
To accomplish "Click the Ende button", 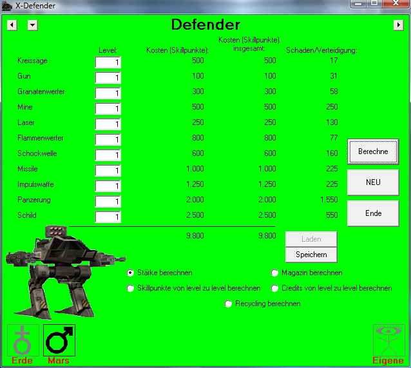I will coord(373,213).
